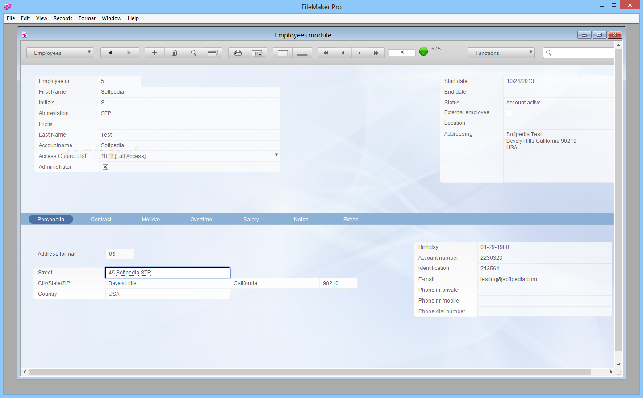
Task: Click the FileMaker Pro app icon in title bar
Action: coord(7,6)
